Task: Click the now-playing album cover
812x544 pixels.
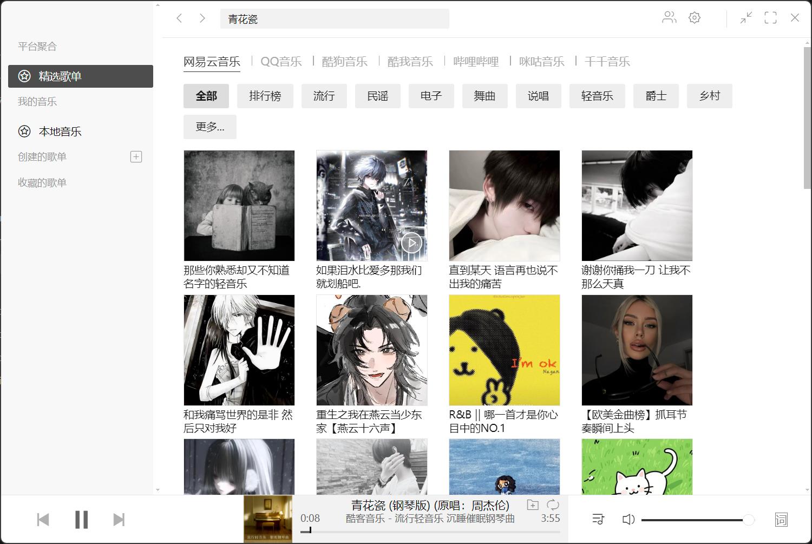Action: point(268,519)
